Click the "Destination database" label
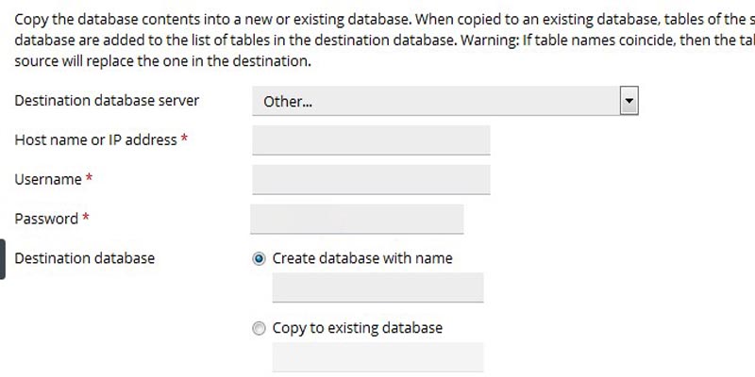755x377 pixels. pyautogui.click(x=85, y=258)
